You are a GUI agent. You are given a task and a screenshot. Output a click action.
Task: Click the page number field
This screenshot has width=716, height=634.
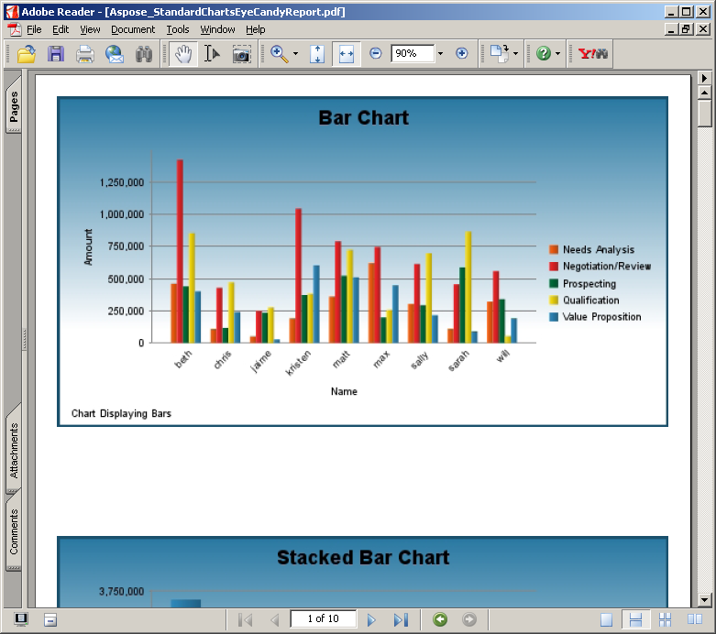(x=323, y=619)
